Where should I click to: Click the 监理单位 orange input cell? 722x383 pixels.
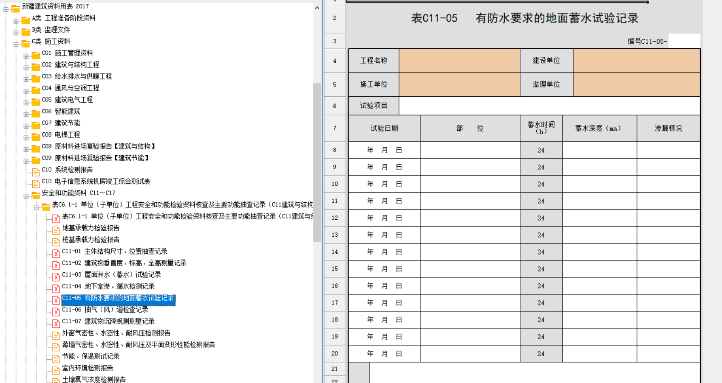(x=636, y=84)
